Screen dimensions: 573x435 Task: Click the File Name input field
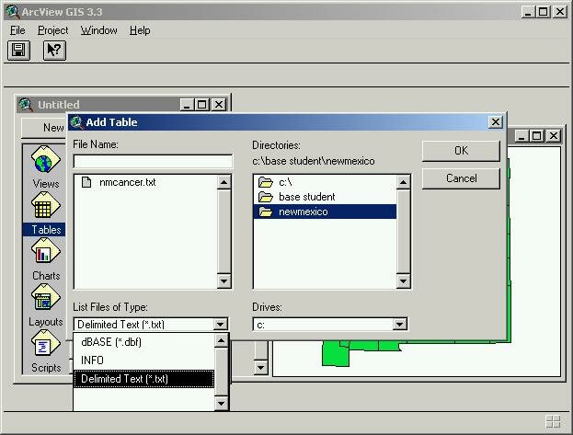[153, 161]
